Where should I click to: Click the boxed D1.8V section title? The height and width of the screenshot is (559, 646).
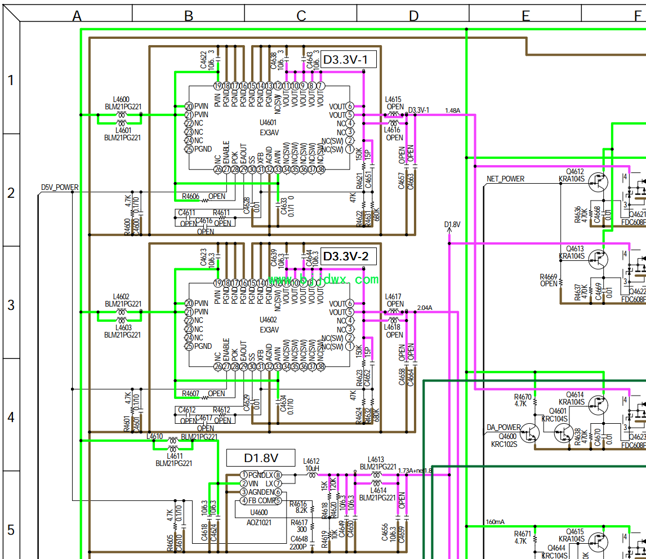(x=261, y=458)
